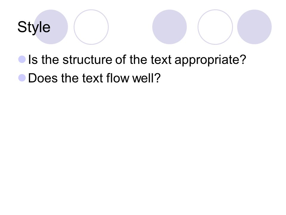Image resolution: width=286 pixels, height=215 pixels.
Task: Click the "Style" slide title
Action: click(34, 27)
